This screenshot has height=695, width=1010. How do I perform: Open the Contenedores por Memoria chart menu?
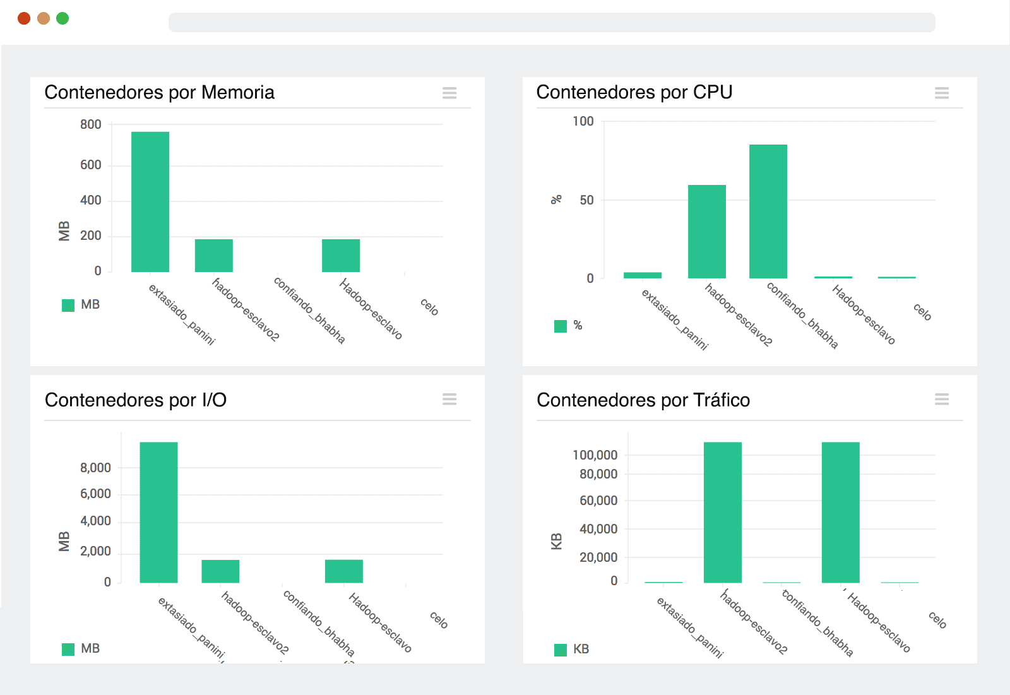coord(449,93)
